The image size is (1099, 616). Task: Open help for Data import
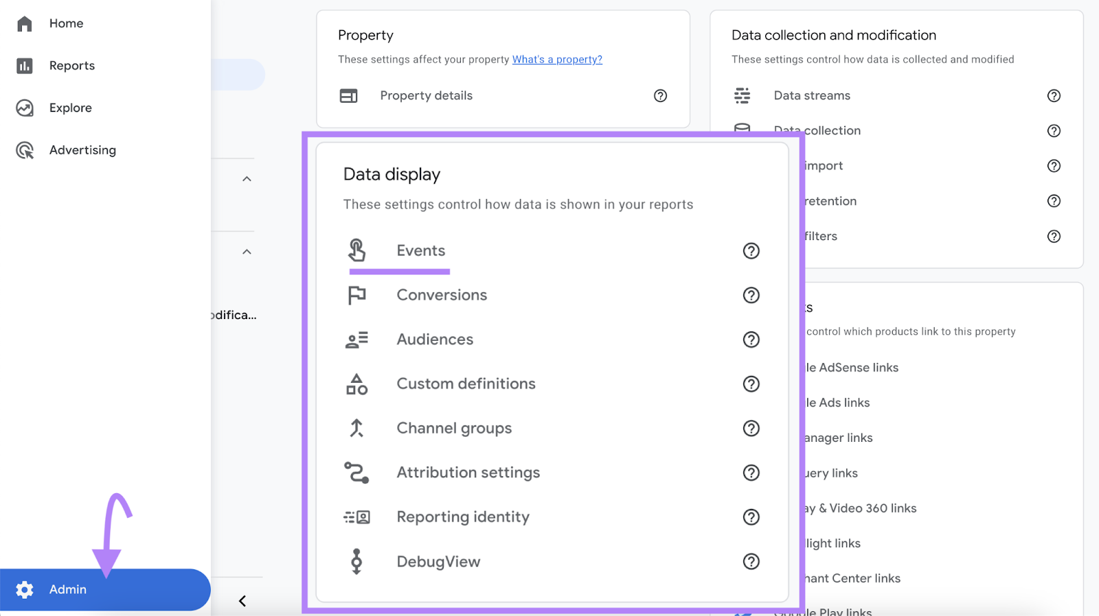[1054, 166]
